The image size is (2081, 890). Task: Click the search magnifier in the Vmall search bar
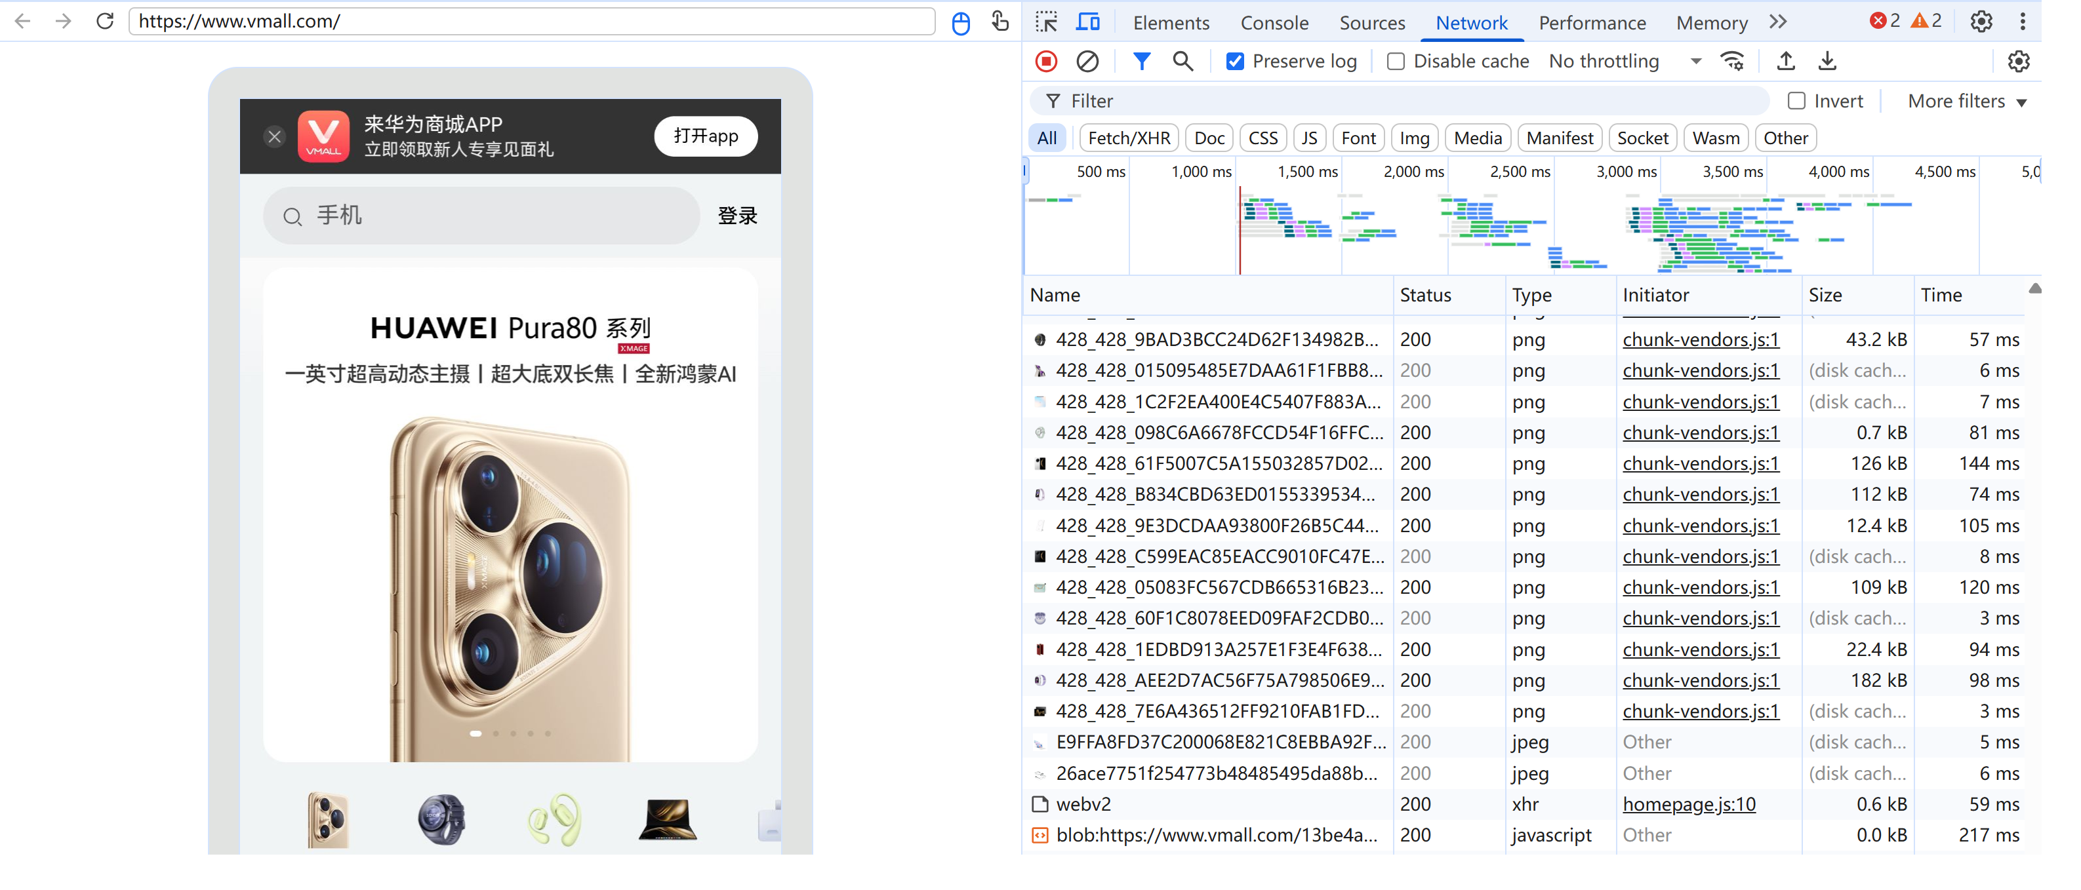click(293, 216)
